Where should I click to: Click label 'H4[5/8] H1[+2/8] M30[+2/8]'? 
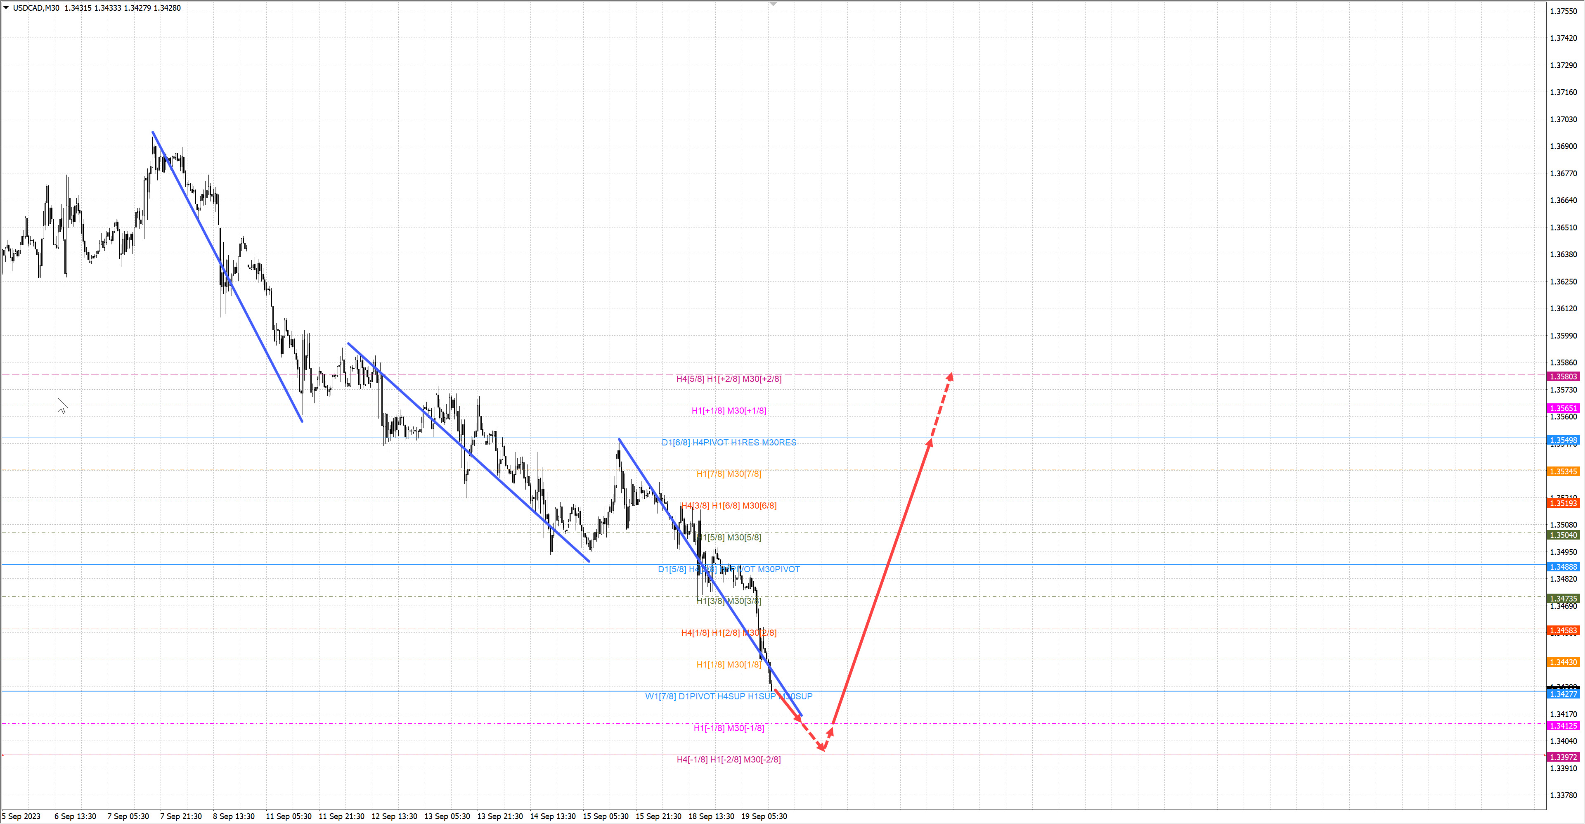tap(729, 379)
